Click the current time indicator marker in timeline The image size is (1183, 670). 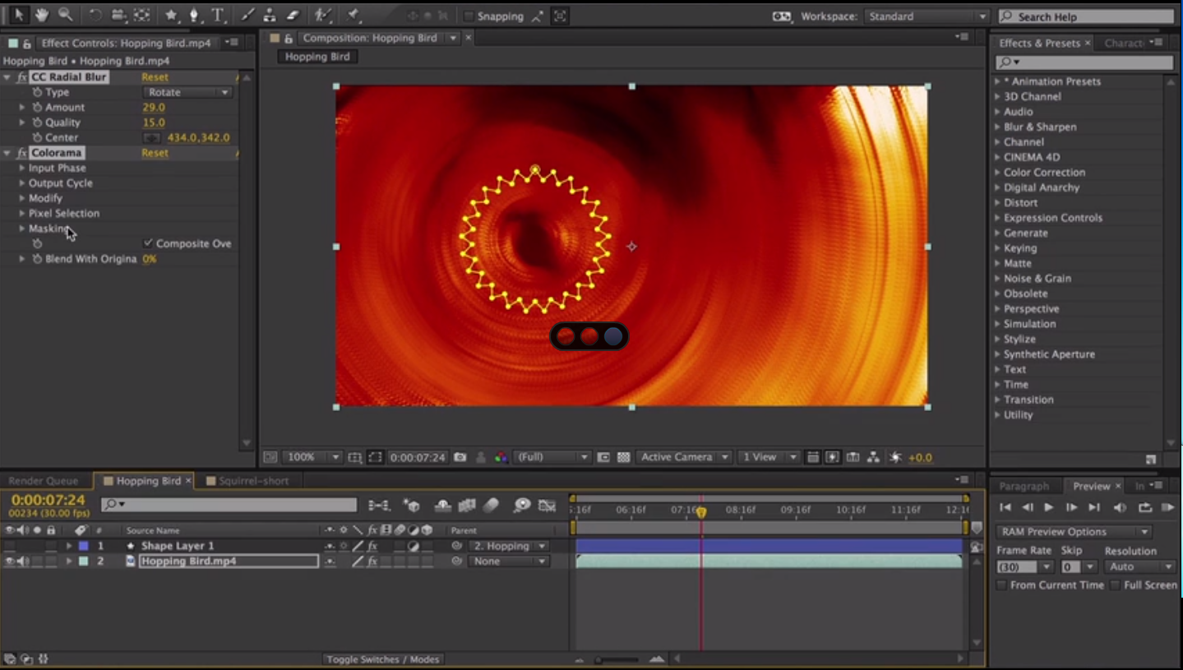[x=701, y=512]
